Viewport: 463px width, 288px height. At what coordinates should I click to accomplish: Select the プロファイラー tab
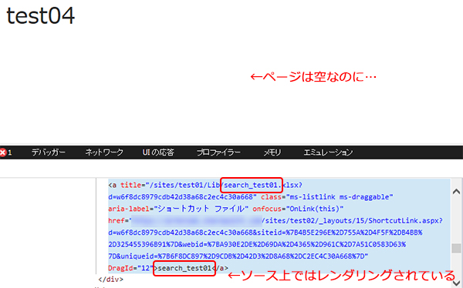pyautogui.click(x=218, y=152)
